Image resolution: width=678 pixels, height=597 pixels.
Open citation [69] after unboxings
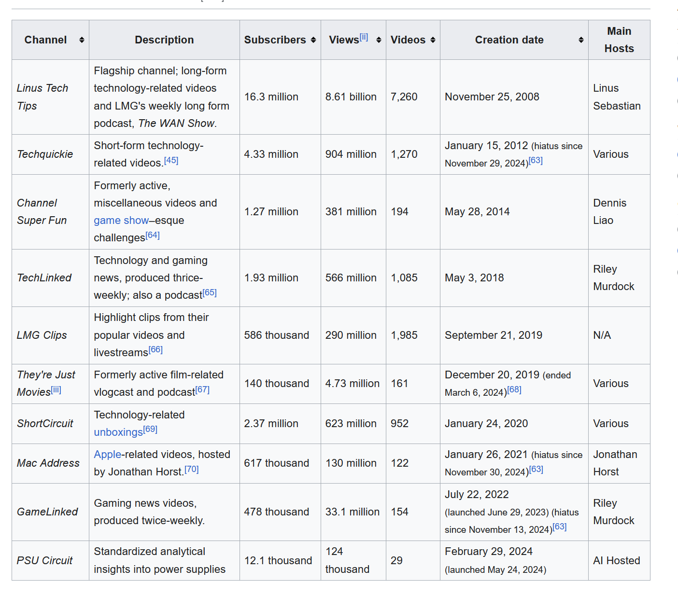(150, 429)
